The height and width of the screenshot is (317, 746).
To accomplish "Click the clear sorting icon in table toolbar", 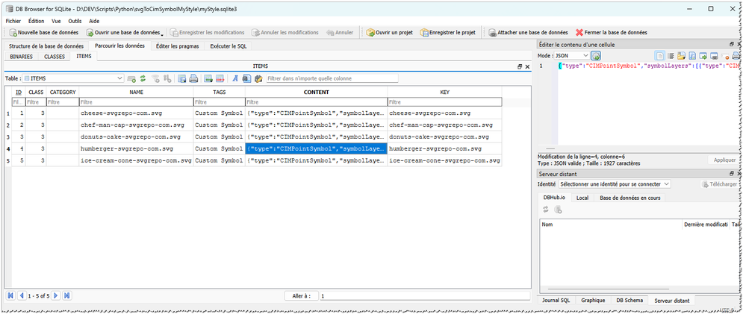I will point(167,78).
